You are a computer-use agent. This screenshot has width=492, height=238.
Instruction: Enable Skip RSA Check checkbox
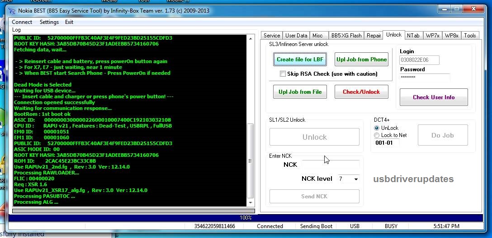[283, 74]
